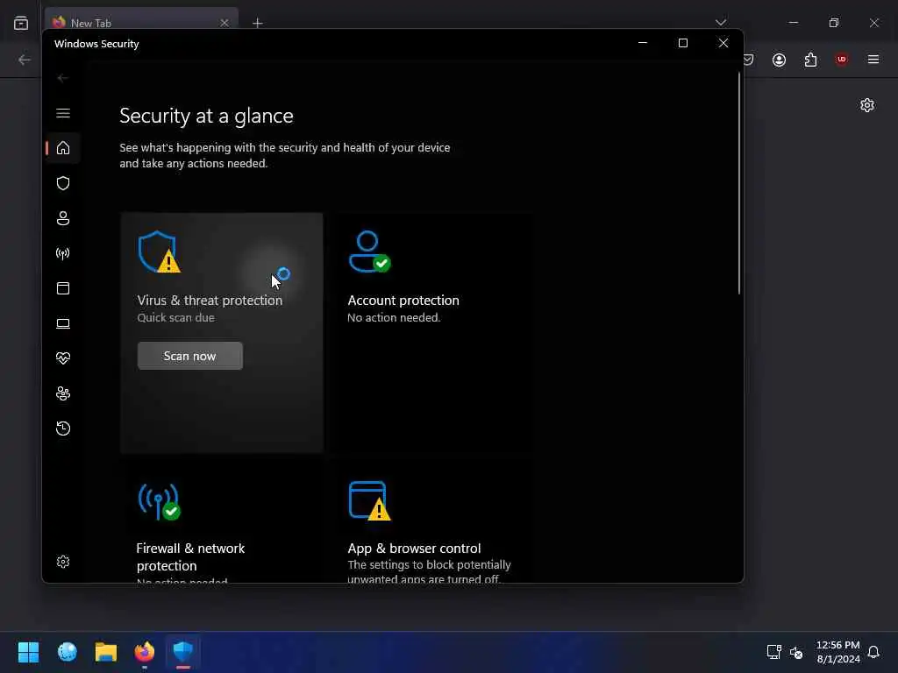This screenshot has width=898, height=673.
Task: Open the Virus & threat protection title
Action: coord(210,301)
